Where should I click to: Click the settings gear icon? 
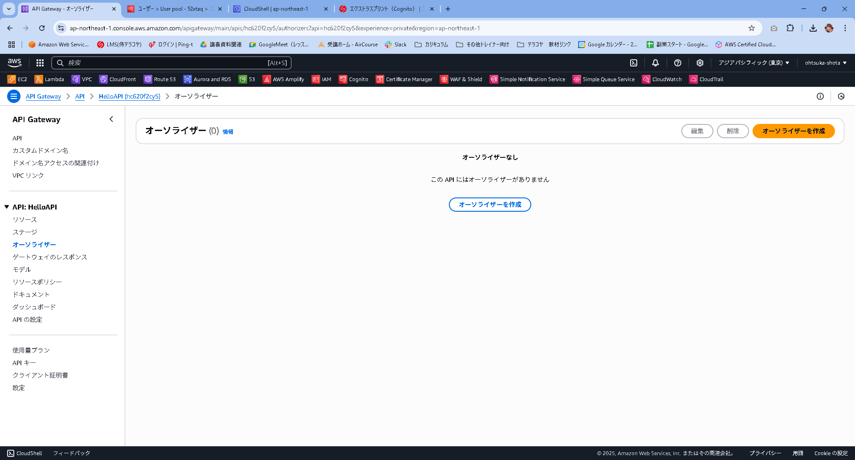700,62
